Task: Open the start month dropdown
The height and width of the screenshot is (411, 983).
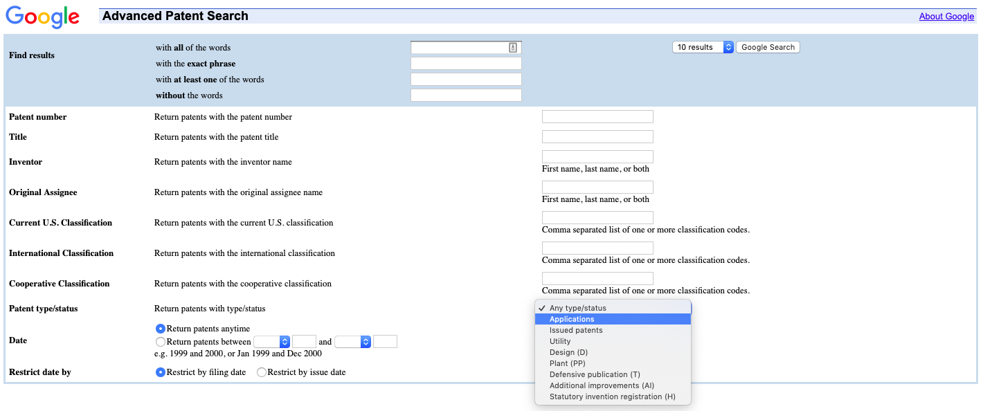Action: pyautogui.click(x=271, y=342)
